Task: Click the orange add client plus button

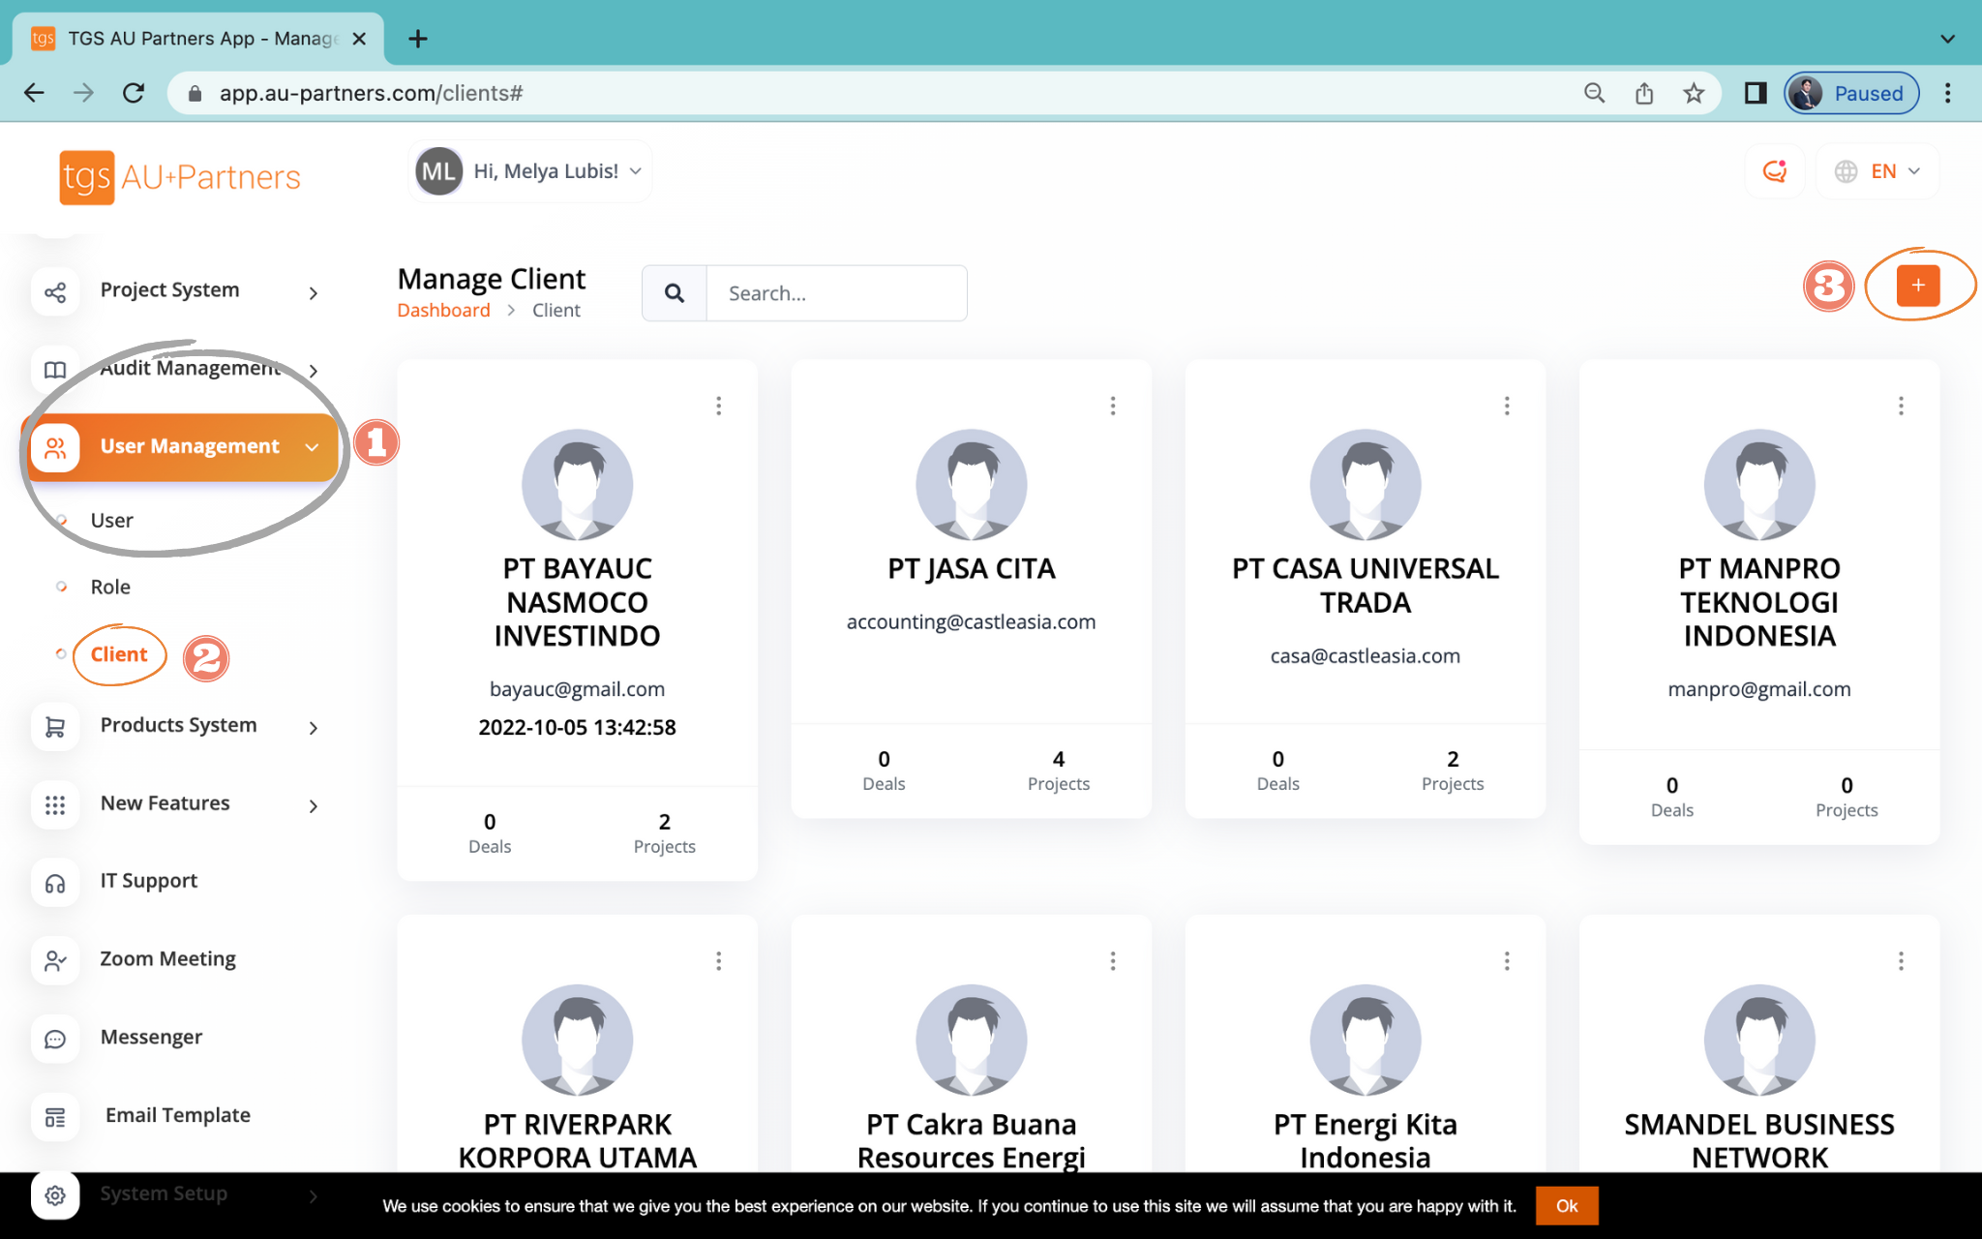Action: pos(1917,286)
